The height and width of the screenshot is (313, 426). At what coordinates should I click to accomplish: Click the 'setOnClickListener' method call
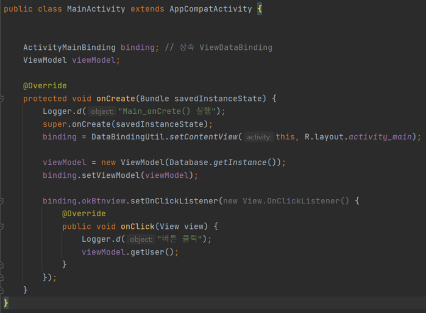point(174,201)
